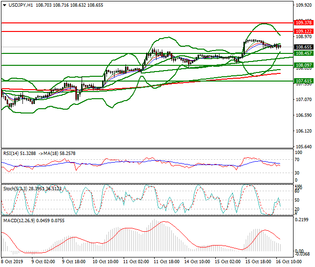Select the 108.097 green support level label
The image size is (315, 267).
(304, 65)
